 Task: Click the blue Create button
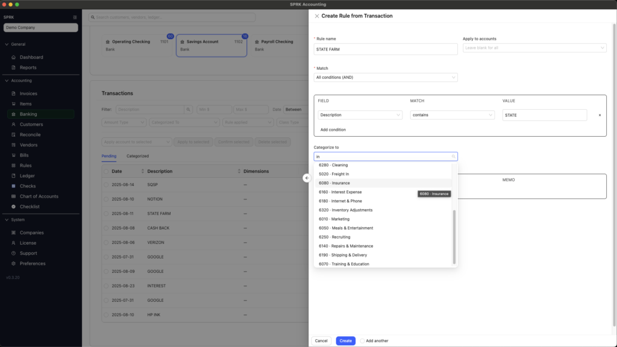[x=345, y=341]
